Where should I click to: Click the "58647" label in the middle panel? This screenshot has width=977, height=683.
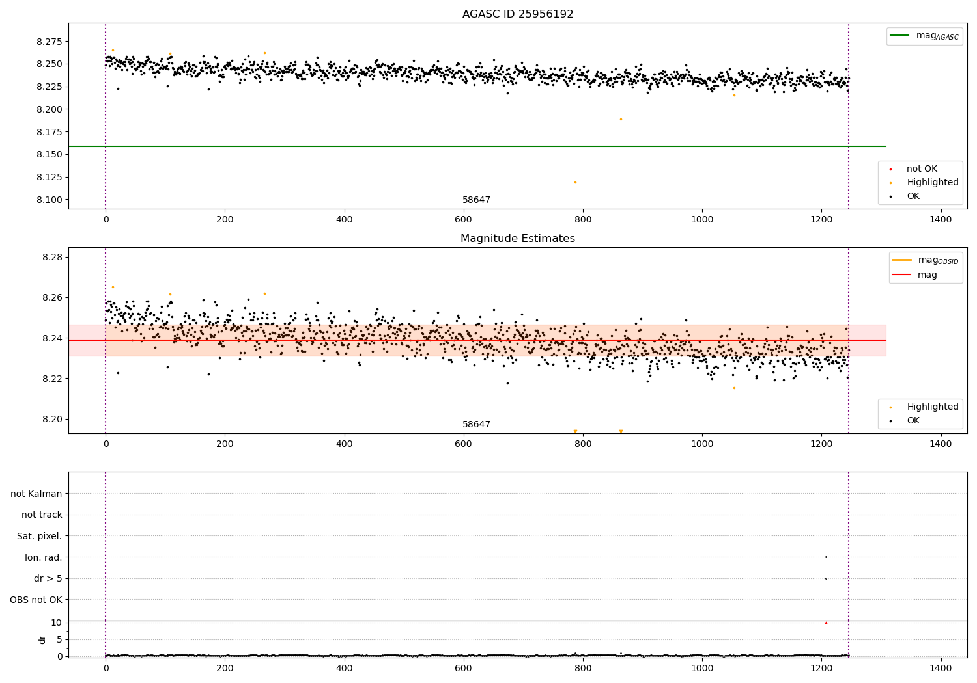click(476, 425)
